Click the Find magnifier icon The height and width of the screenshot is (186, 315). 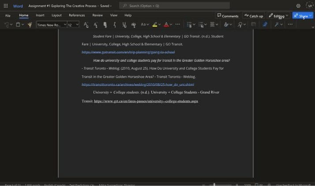240,25
